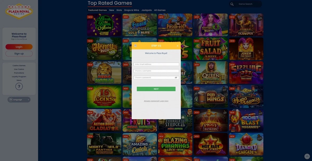Open the Drops & Wins tab
The height and width of the screenshot is (161, 312).
[132, 10]
